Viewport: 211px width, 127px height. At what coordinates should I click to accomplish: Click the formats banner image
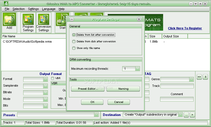pos(154,22)
